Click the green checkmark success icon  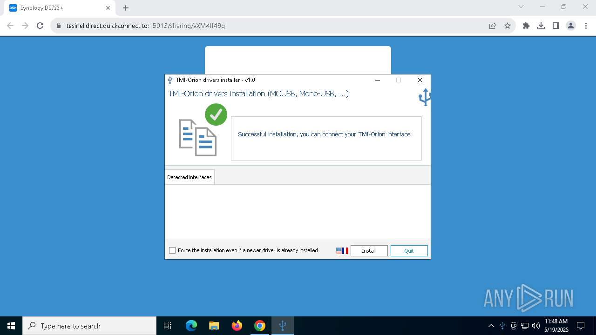click(x=216, y=114)
